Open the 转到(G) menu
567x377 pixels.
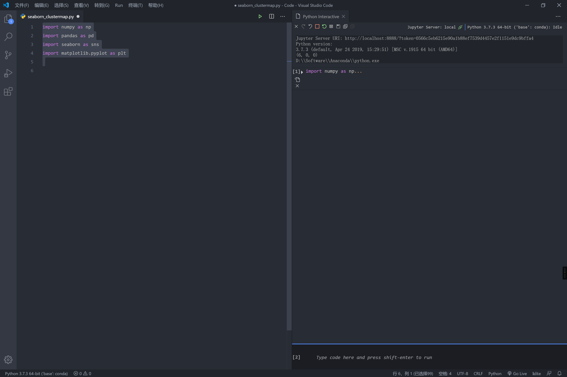(x=102, y=5)
